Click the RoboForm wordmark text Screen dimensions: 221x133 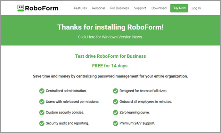click(x=42, y=8)
